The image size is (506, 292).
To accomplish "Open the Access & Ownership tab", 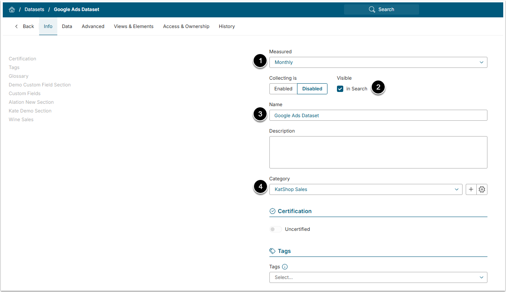I will [186, 26].
